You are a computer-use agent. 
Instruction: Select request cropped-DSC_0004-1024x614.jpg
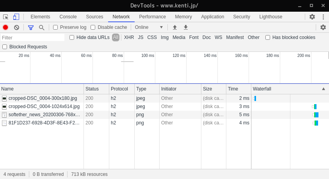pyautogui.click(x=44, y=106)
